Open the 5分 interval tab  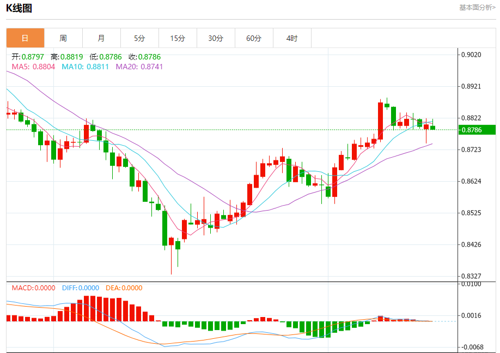pyautogui.click(x=139, y=38)
